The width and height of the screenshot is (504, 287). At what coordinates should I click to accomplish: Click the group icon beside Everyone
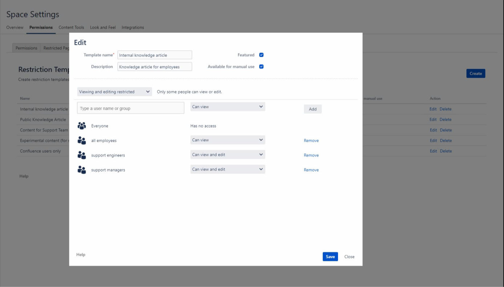[x=81, y=126]
